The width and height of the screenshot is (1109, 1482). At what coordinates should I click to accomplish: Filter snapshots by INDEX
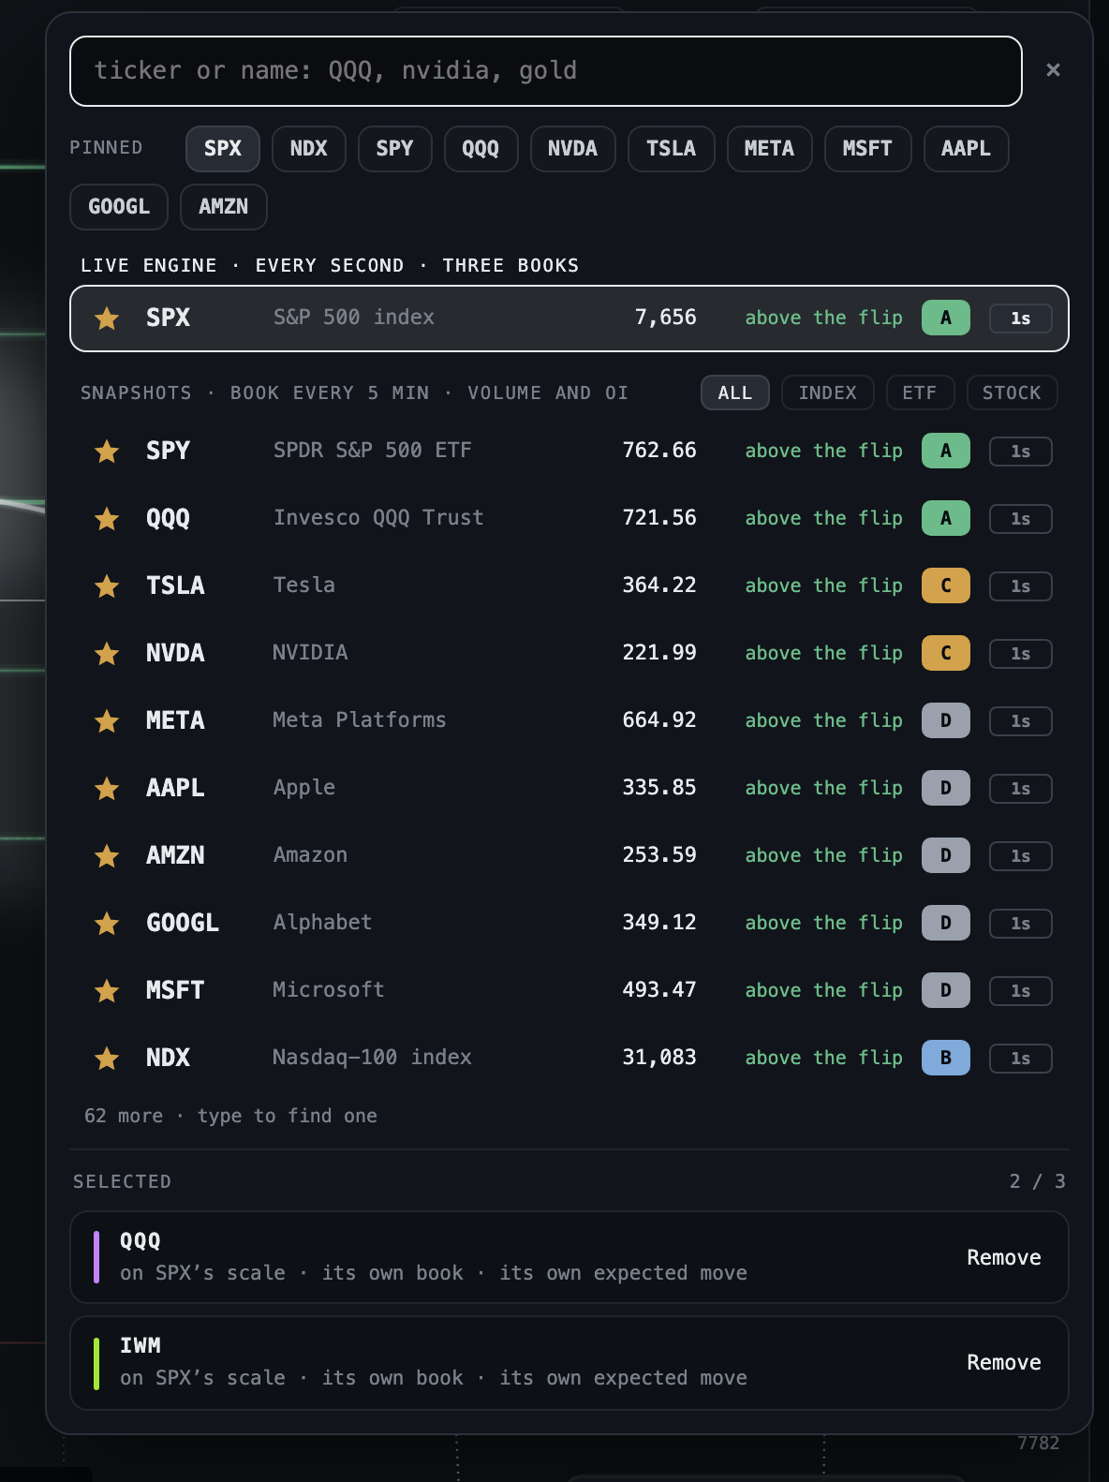pos(828,393)
